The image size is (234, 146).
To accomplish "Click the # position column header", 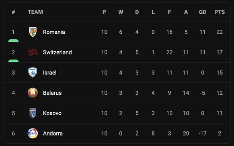I will click(x=13, y=12).
